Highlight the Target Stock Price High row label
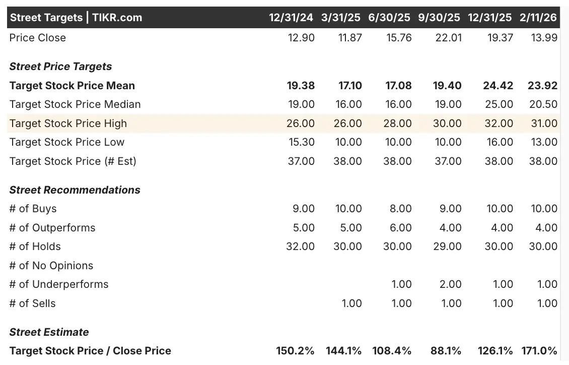This screenshot has width=569, height=365. tap(68, 124)
